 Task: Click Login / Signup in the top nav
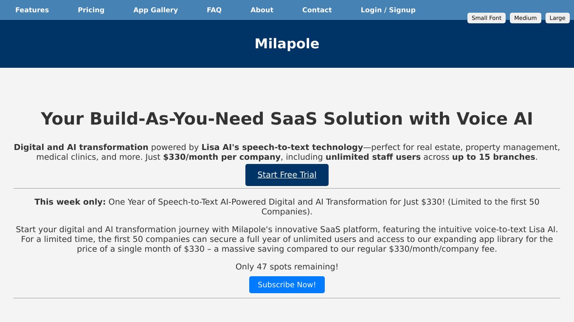coord(388,10)
